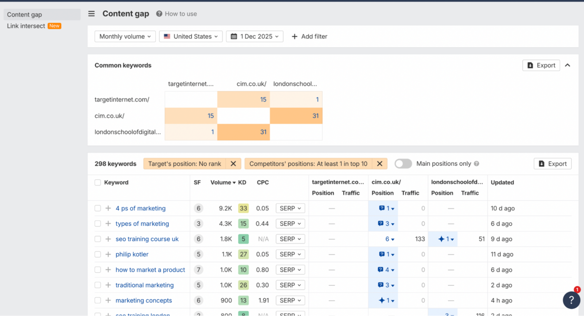Open the traditional marketing keyword link
This screenshot has width=584, height=316.
145,285
